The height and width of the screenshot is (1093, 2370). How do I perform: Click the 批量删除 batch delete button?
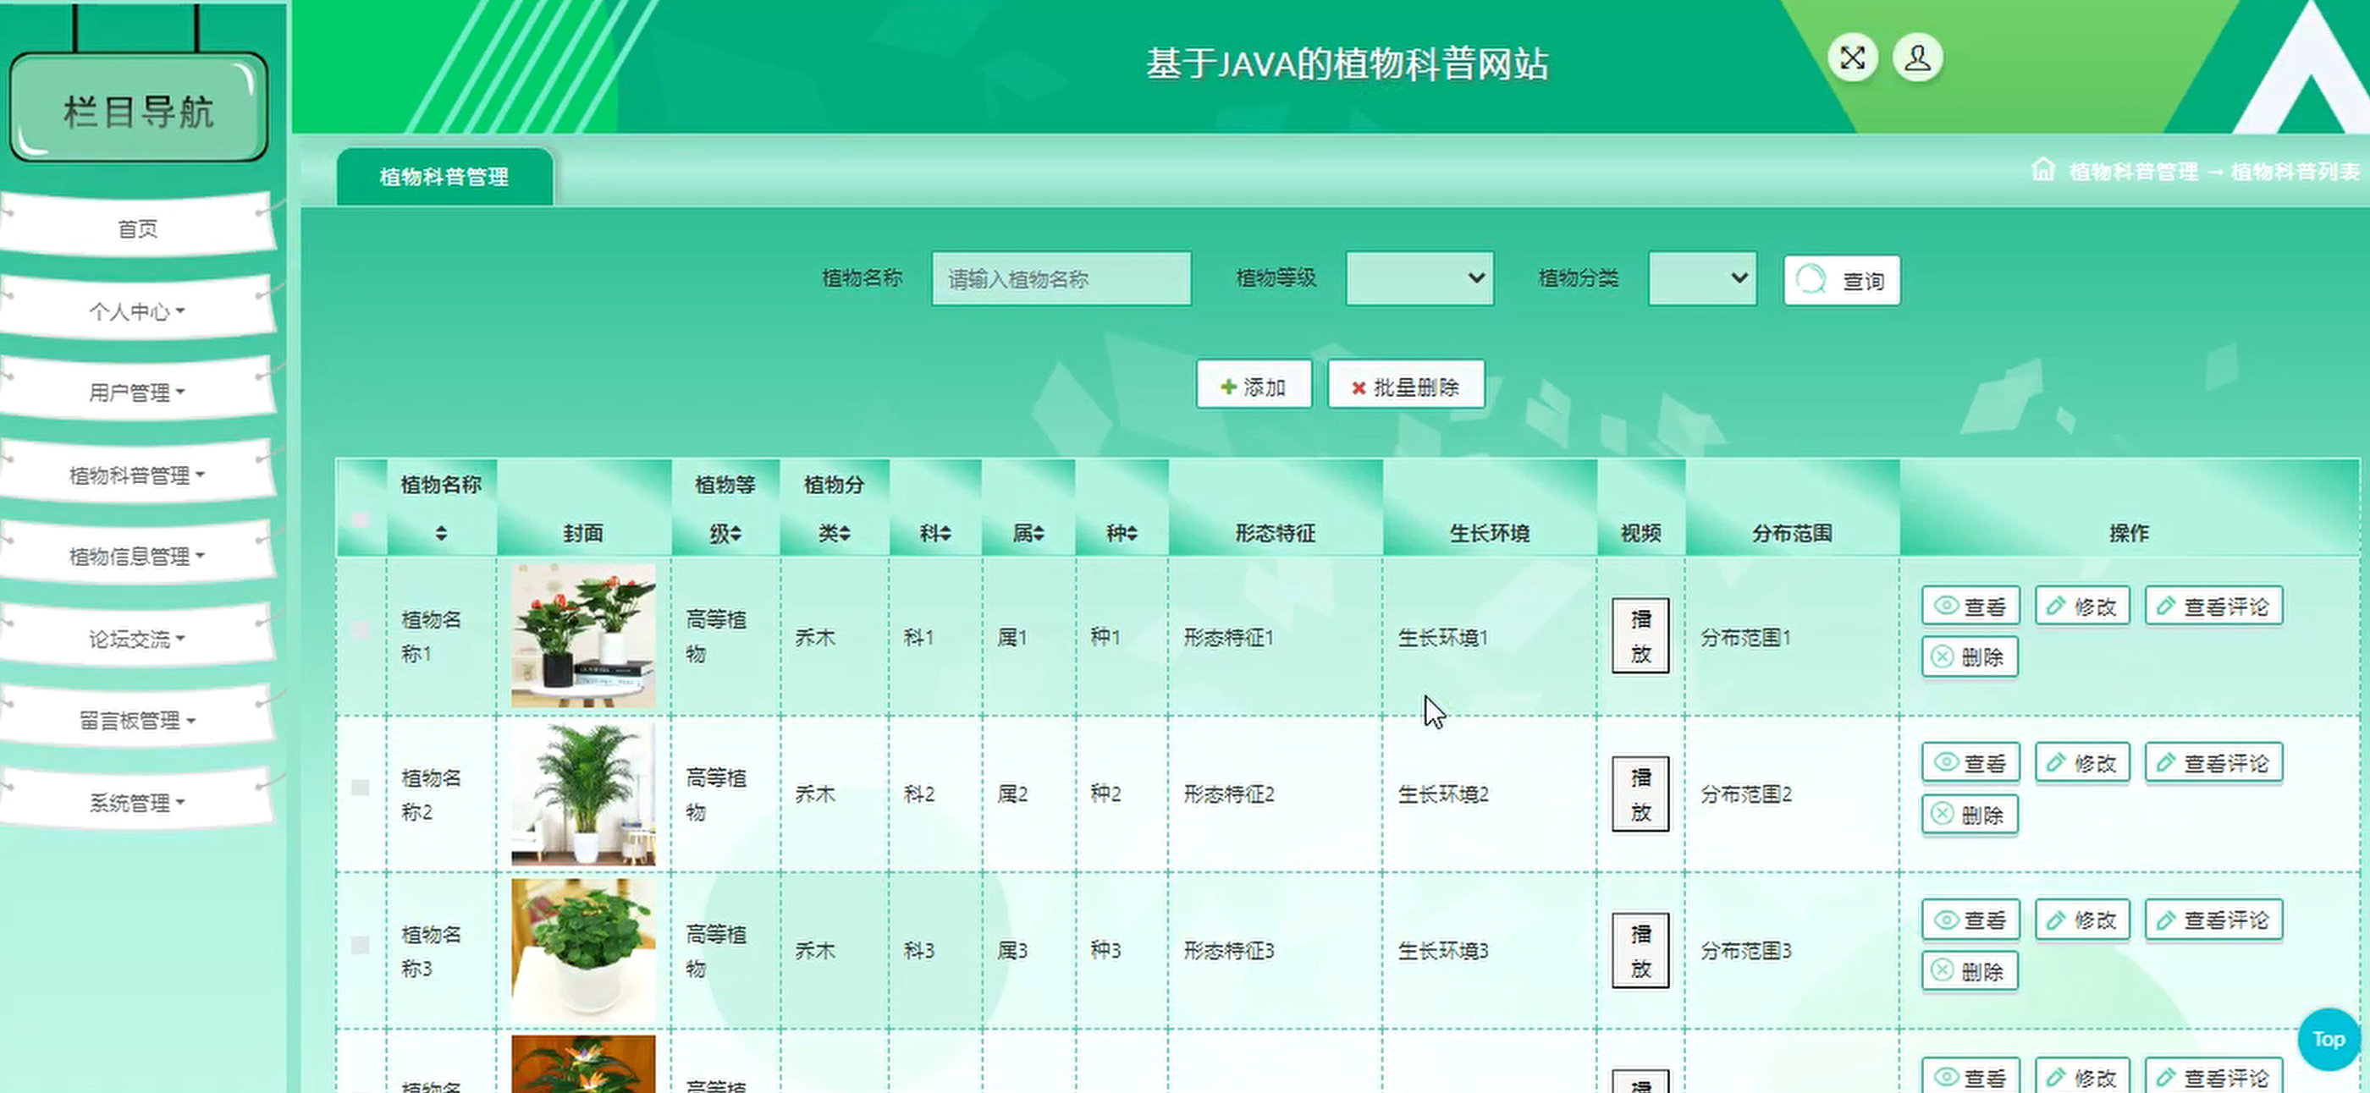tap(1405, 386)
